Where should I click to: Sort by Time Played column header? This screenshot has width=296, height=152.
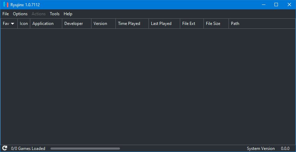point(132,24)
